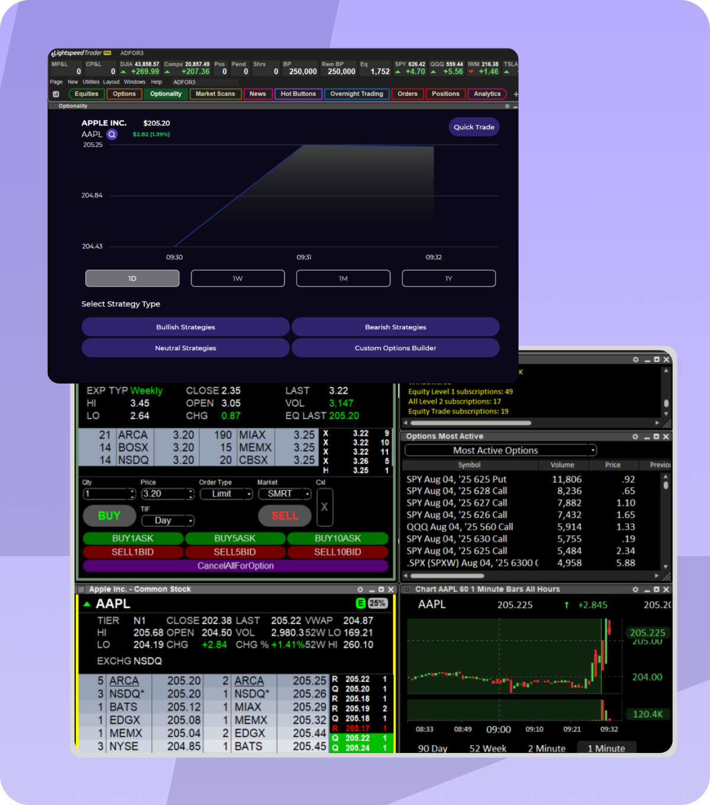Image resolution: width=710 pixels, height=805 pixels.
Task: Click into the Qty input field
Action: click(x=106, y=494)
